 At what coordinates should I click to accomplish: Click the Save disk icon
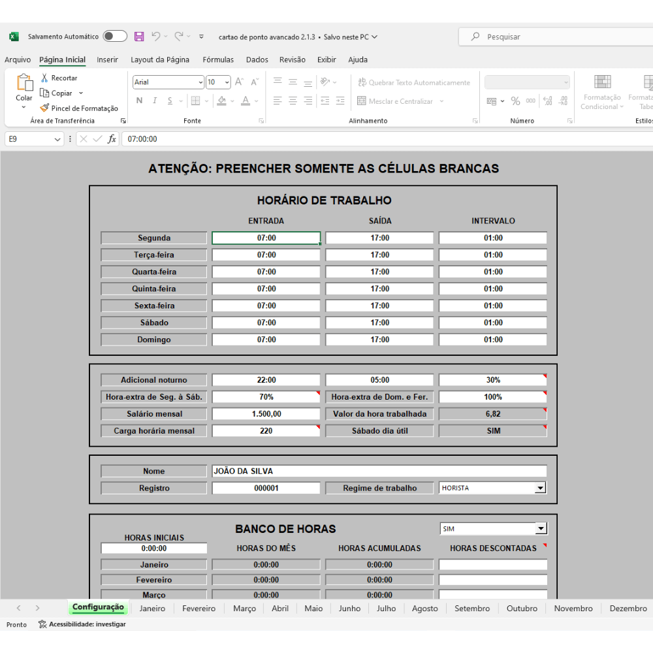(x=139, y=37)
